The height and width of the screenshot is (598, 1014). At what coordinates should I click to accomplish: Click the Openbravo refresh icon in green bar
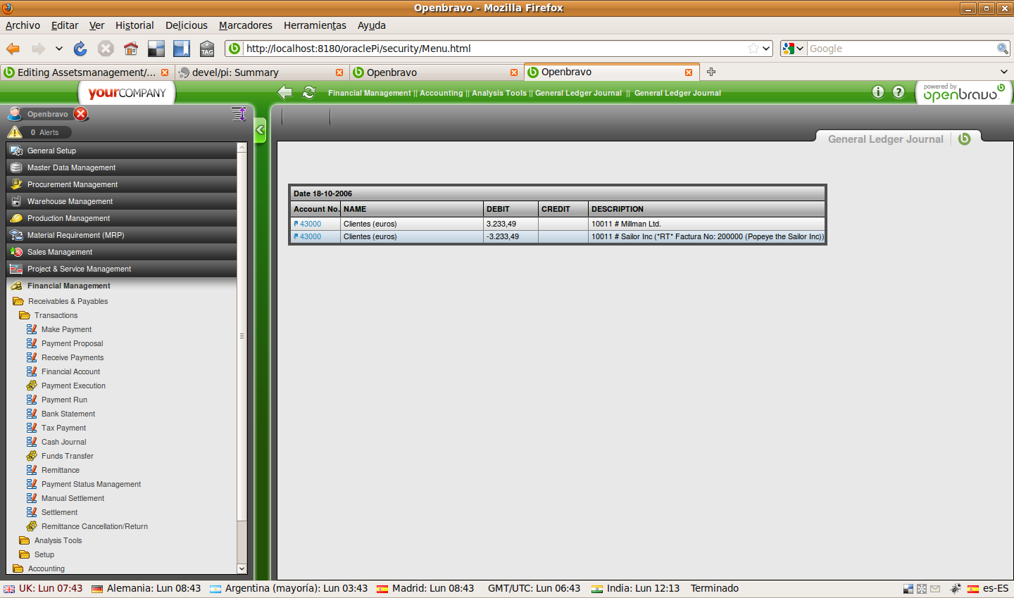(309, 92)
